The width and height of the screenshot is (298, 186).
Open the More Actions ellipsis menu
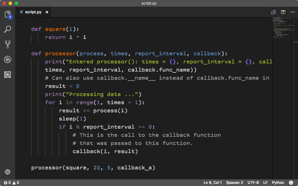(x=292, y=12)
